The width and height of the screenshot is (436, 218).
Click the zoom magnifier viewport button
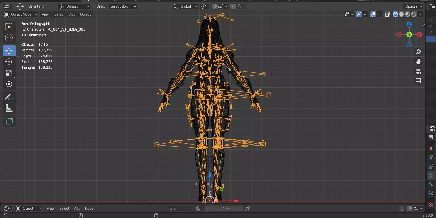418,52
